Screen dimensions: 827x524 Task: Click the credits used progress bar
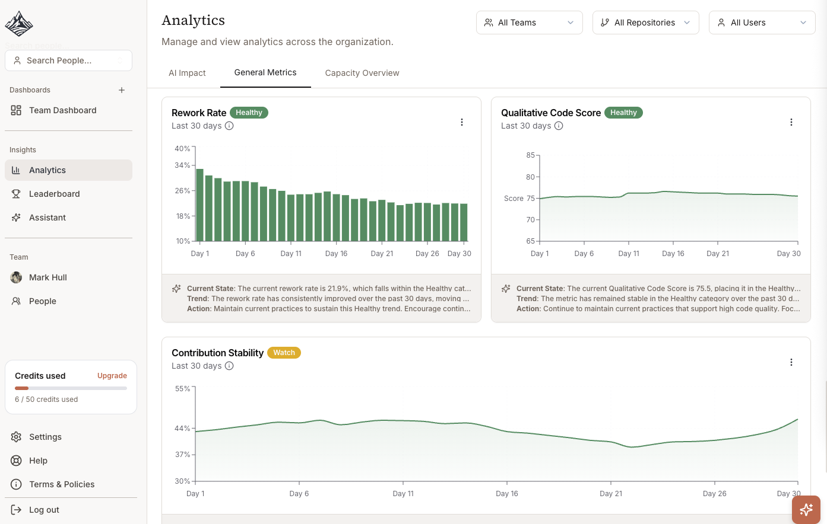71,388
